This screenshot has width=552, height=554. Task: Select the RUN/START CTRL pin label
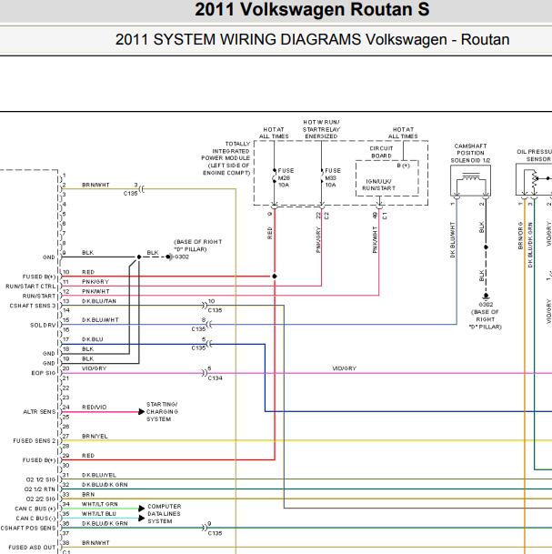pos(31,287)
